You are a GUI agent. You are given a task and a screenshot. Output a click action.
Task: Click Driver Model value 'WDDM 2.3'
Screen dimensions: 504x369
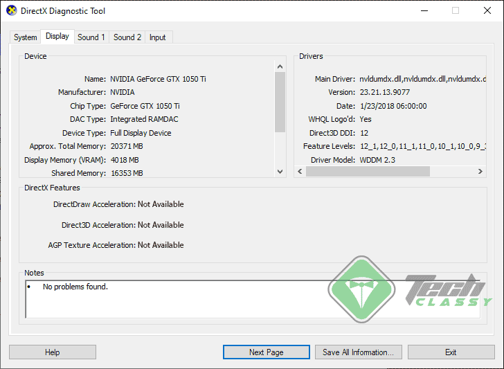[377, 160]
